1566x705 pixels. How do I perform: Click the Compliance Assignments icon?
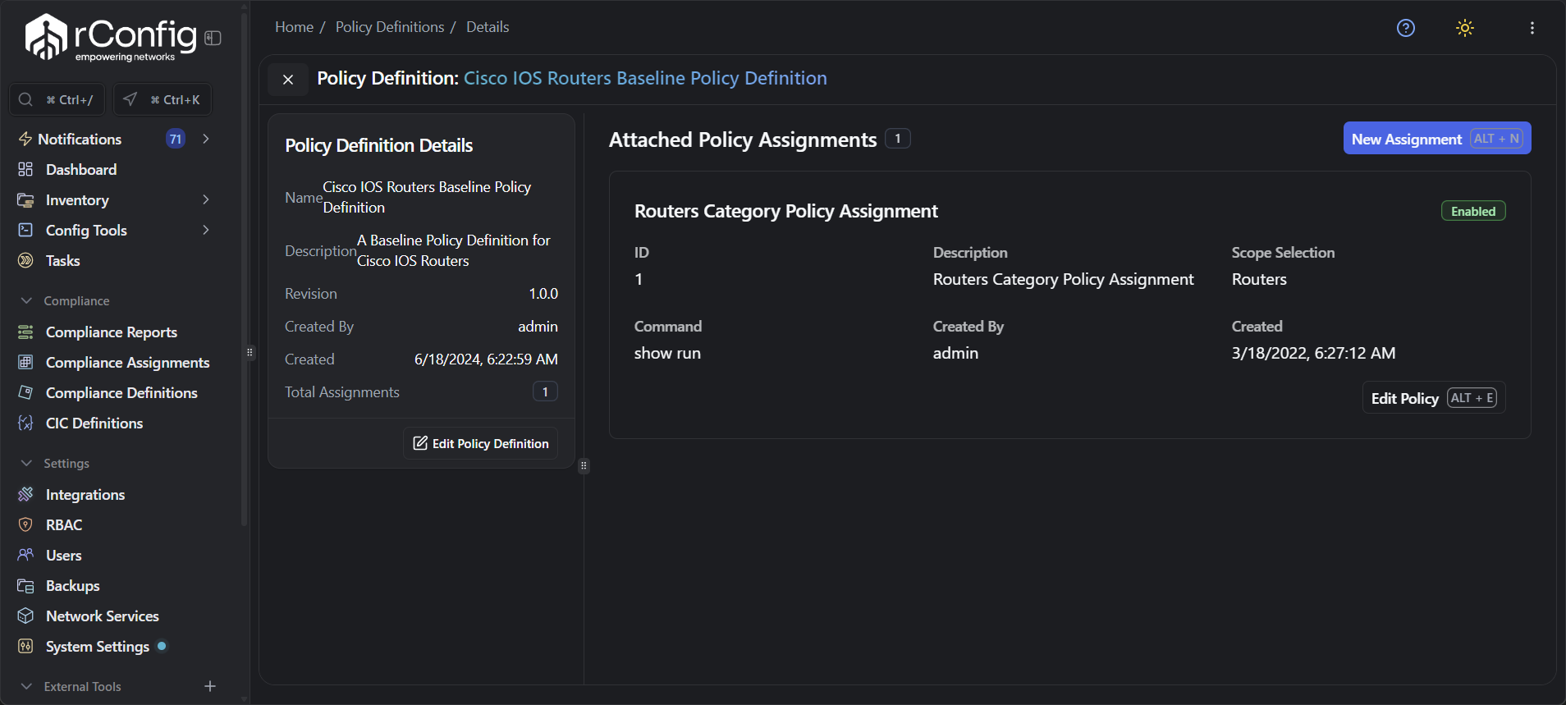[25, 362]
